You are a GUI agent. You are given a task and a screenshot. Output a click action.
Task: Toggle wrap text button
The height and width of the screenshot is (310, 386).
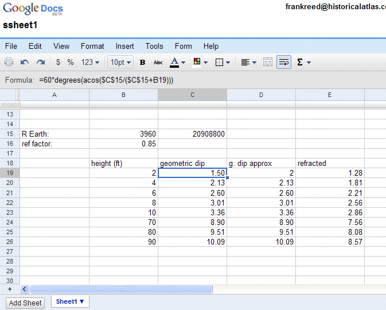[283, 62]
